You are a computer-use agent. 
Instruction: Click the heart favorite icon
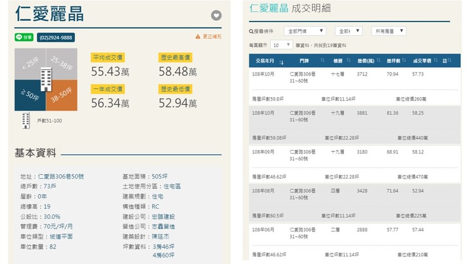(x=216, y=15)
